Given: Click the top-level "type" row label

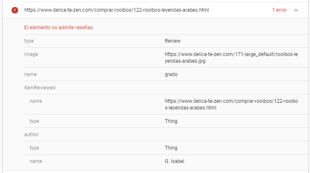Looking at the screenshot, I should [x=29, y=41].
